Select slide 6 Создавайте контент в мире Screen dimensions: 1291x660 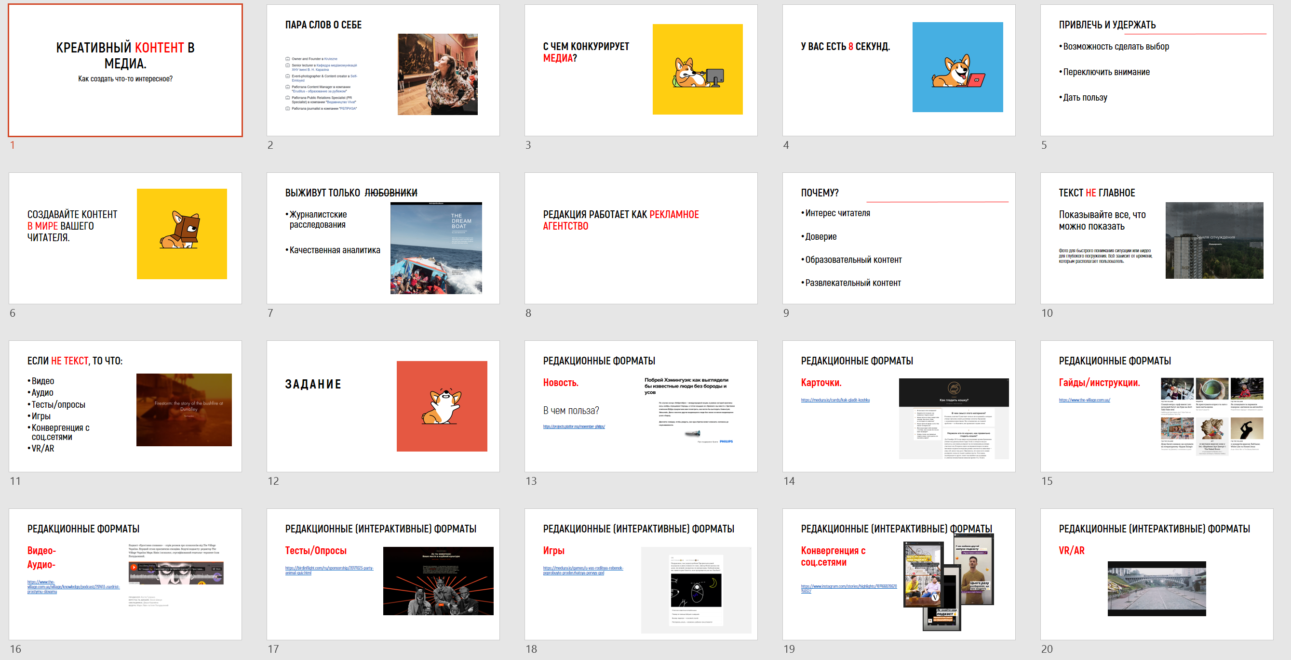pyautogui.click(x=125, y=238)
